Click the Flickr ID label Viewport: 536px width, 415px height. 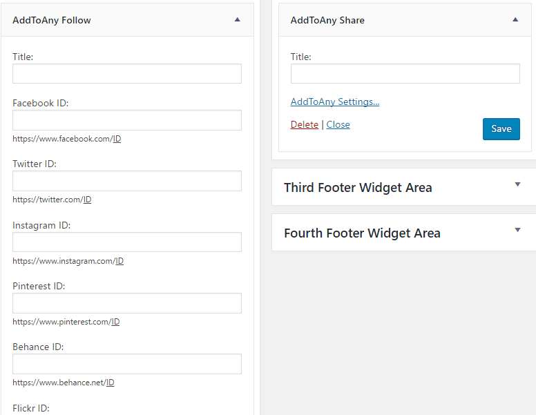(x=31, y=408)
